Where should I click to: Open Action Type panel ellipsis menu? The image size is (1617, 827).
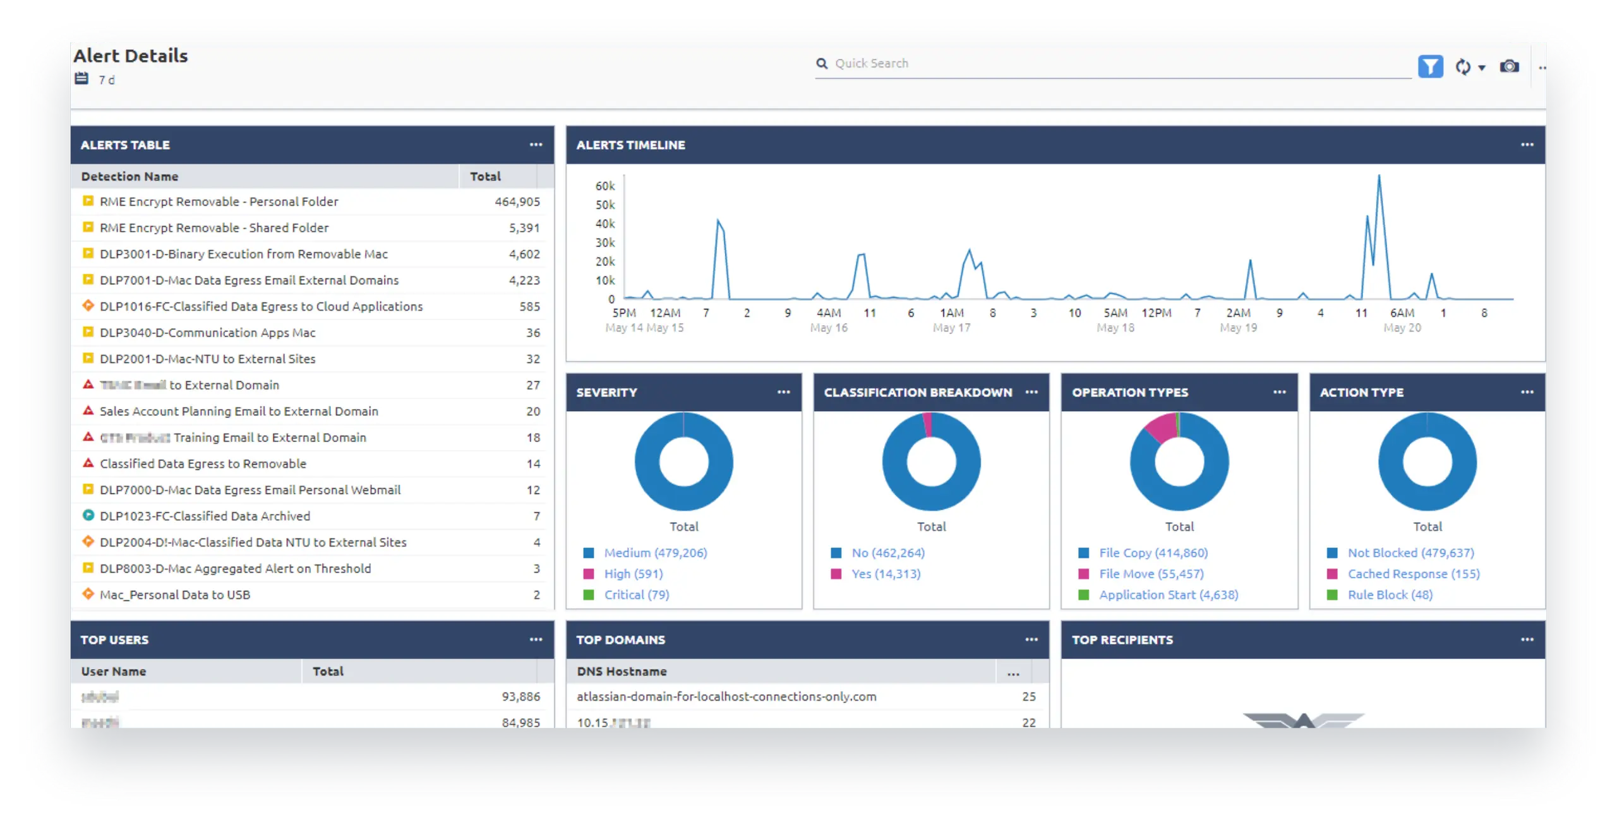(1527, 392)
